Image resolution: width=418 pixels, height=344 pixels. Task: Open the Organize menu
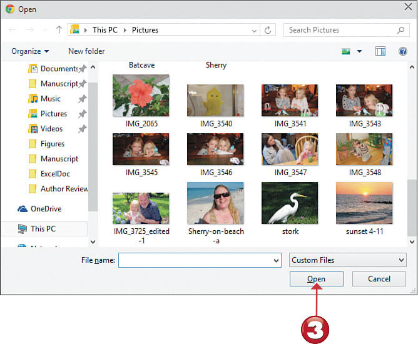click(x=30, y=51)
